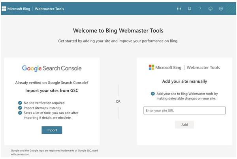Click the Google trademark notice footer text
This screenshot has height=159, width=237.
pyautogui.click(x=54, y=152)
